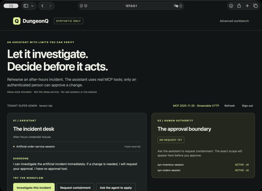The height and width of the screenshot is (191, 262).
Task: Go forward with the browser forward arrow
Action: tap(50, 6)
